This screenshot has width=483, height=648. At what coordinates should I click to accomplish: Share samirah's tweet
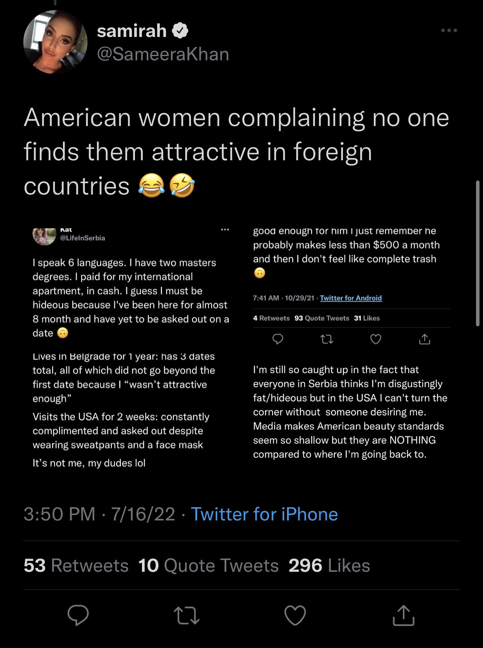(404, 615)
